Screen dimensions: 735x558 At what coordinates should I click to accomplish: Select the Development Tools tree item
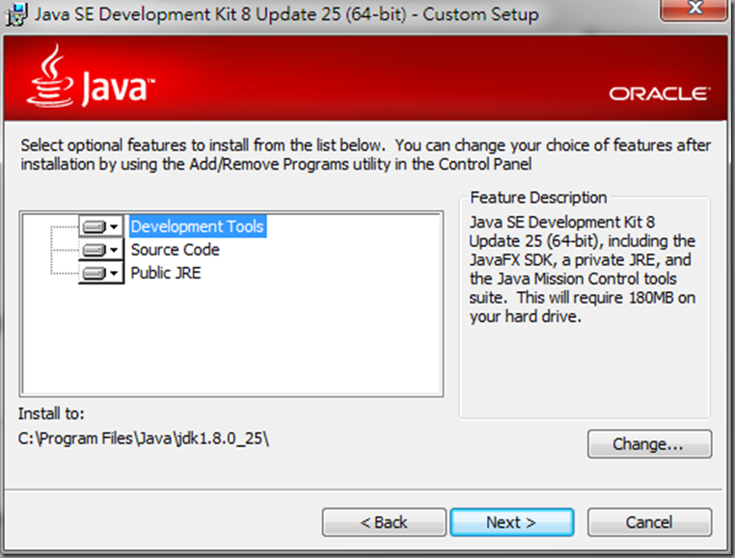point(198,226)
